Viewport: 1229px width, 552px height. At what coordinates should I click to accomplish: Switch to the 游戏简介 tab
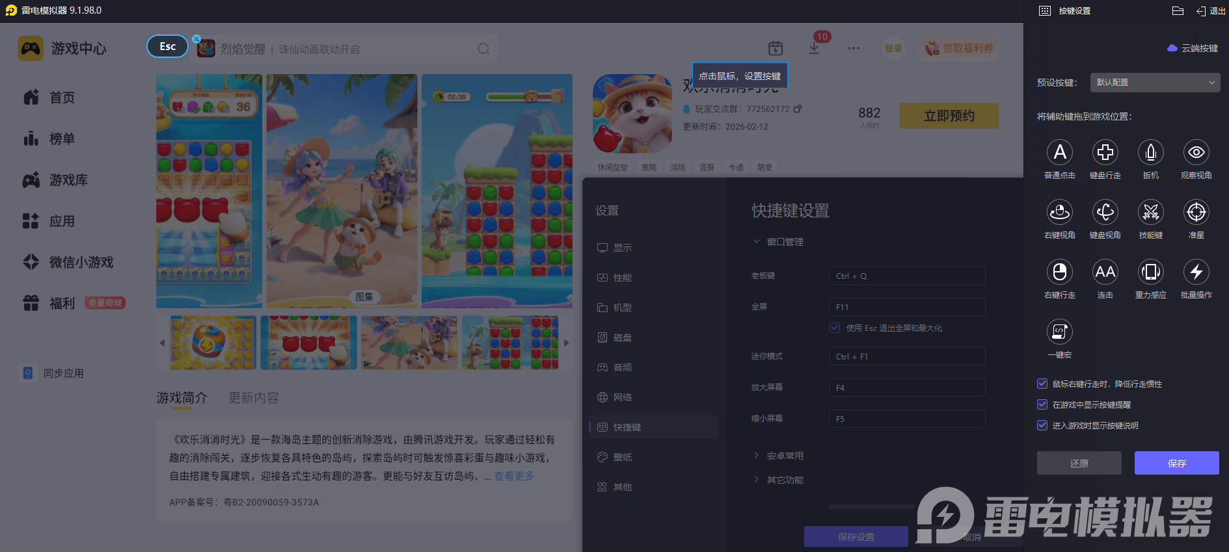coord(182,397)
